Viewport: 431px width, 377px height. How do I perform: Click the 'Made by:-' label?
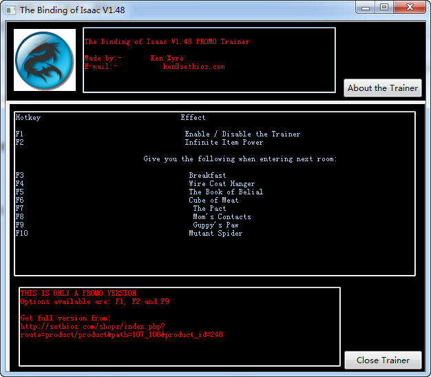[x=103, y=59]
